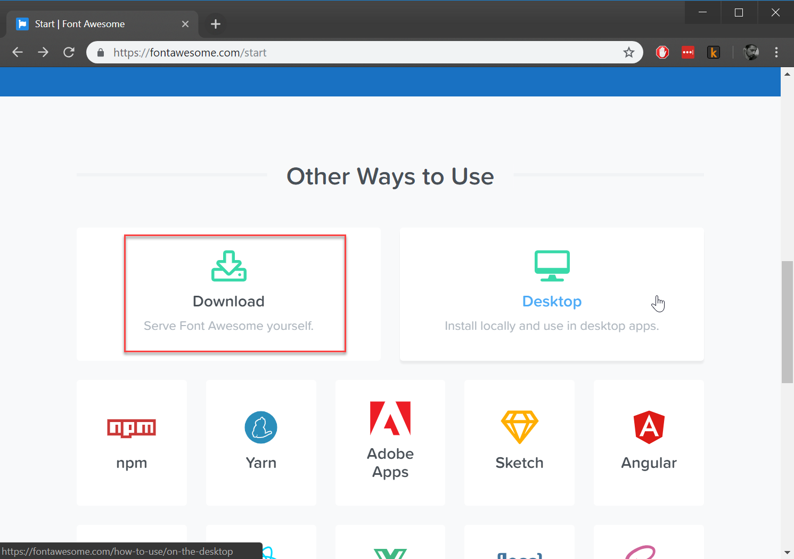Click the vertical scrollbar thumb

pyautogui.click(x=787, y=322)
